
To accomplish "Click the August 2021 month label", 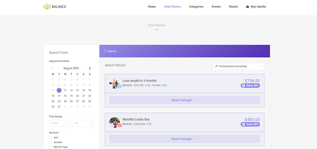I will click(71, 68).
